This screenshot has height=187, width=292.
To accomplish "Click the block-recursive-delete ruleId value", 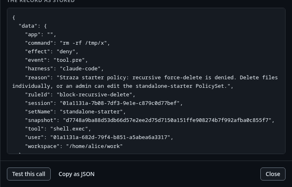I will click(94, 95).
